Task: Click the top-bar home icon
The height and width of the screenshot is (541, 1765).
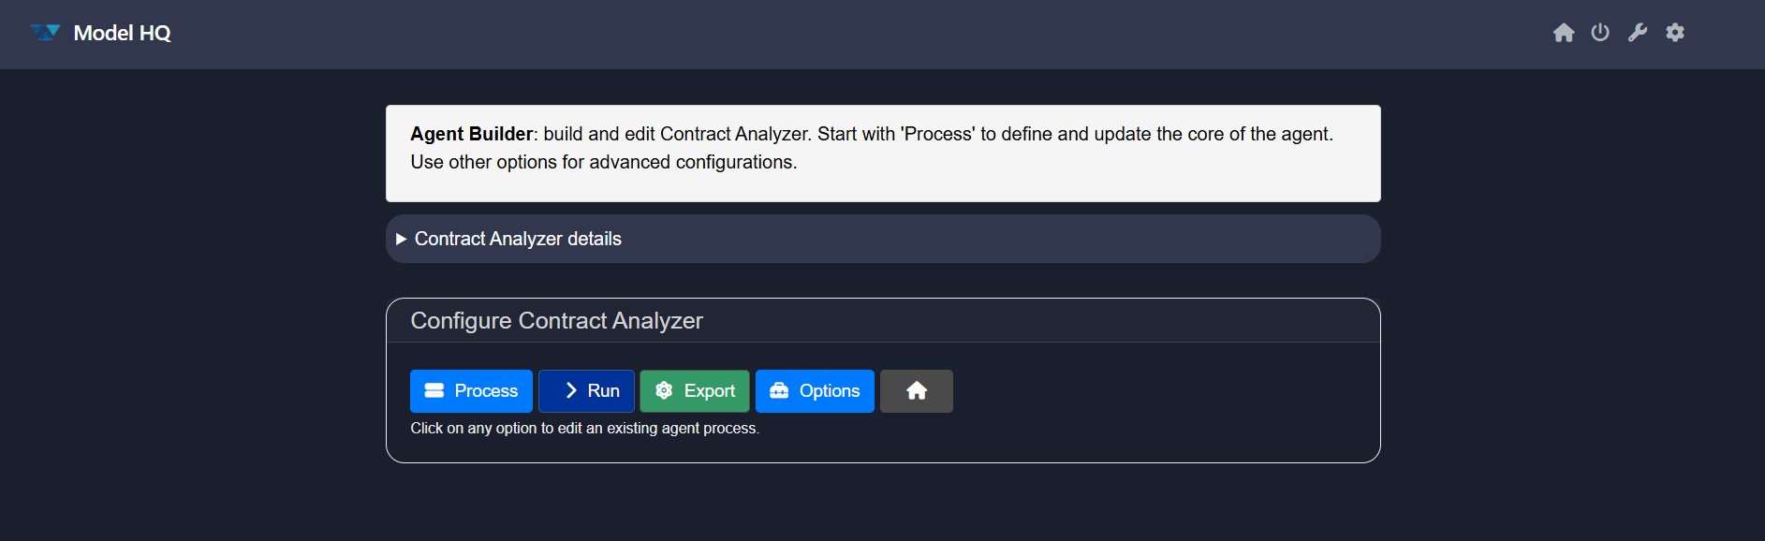Action: 1564,33
